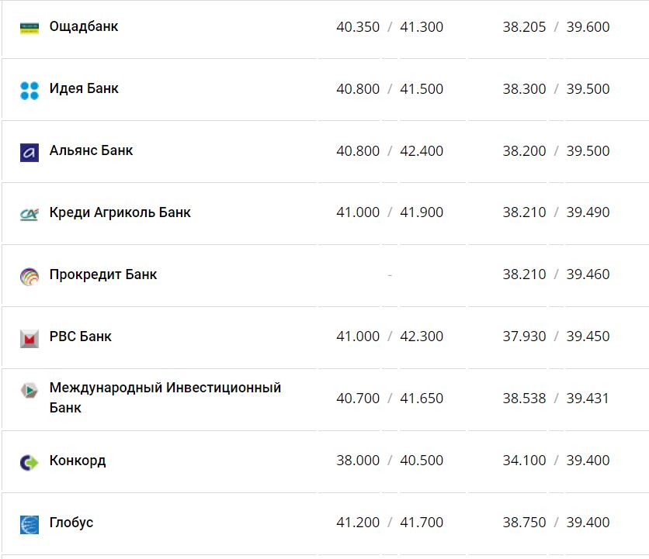
Task: Open the Ощадбанк bank link
Action: (84, 26)
